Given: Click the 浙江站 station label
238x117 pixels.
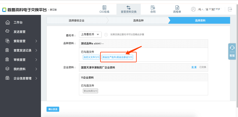Looking at the screenshot, I should click(x=53, y=10).
